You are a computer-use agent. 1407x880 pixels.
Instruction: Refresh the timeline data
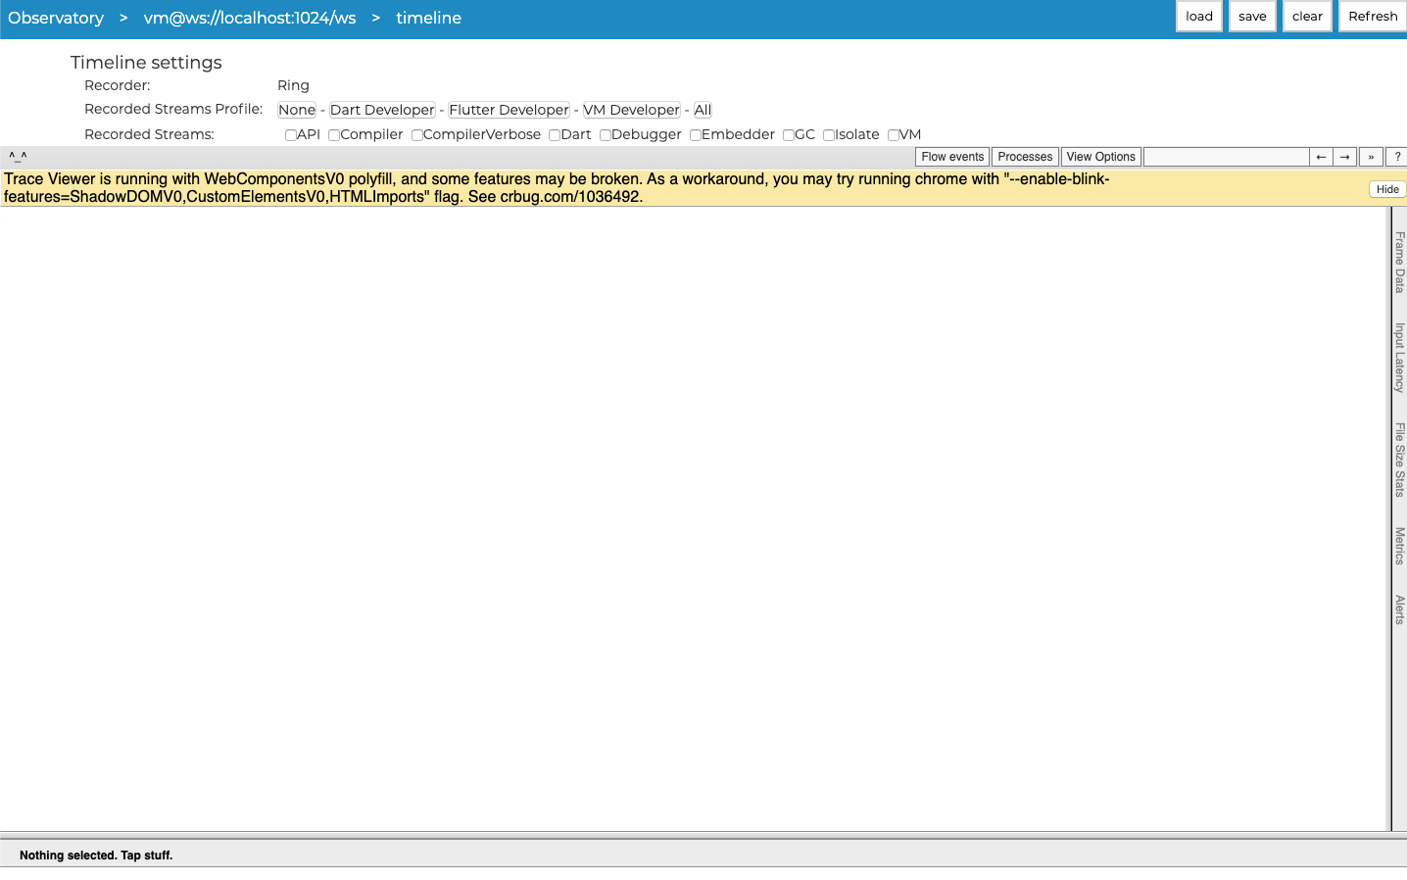click(x=1372, y=16)
